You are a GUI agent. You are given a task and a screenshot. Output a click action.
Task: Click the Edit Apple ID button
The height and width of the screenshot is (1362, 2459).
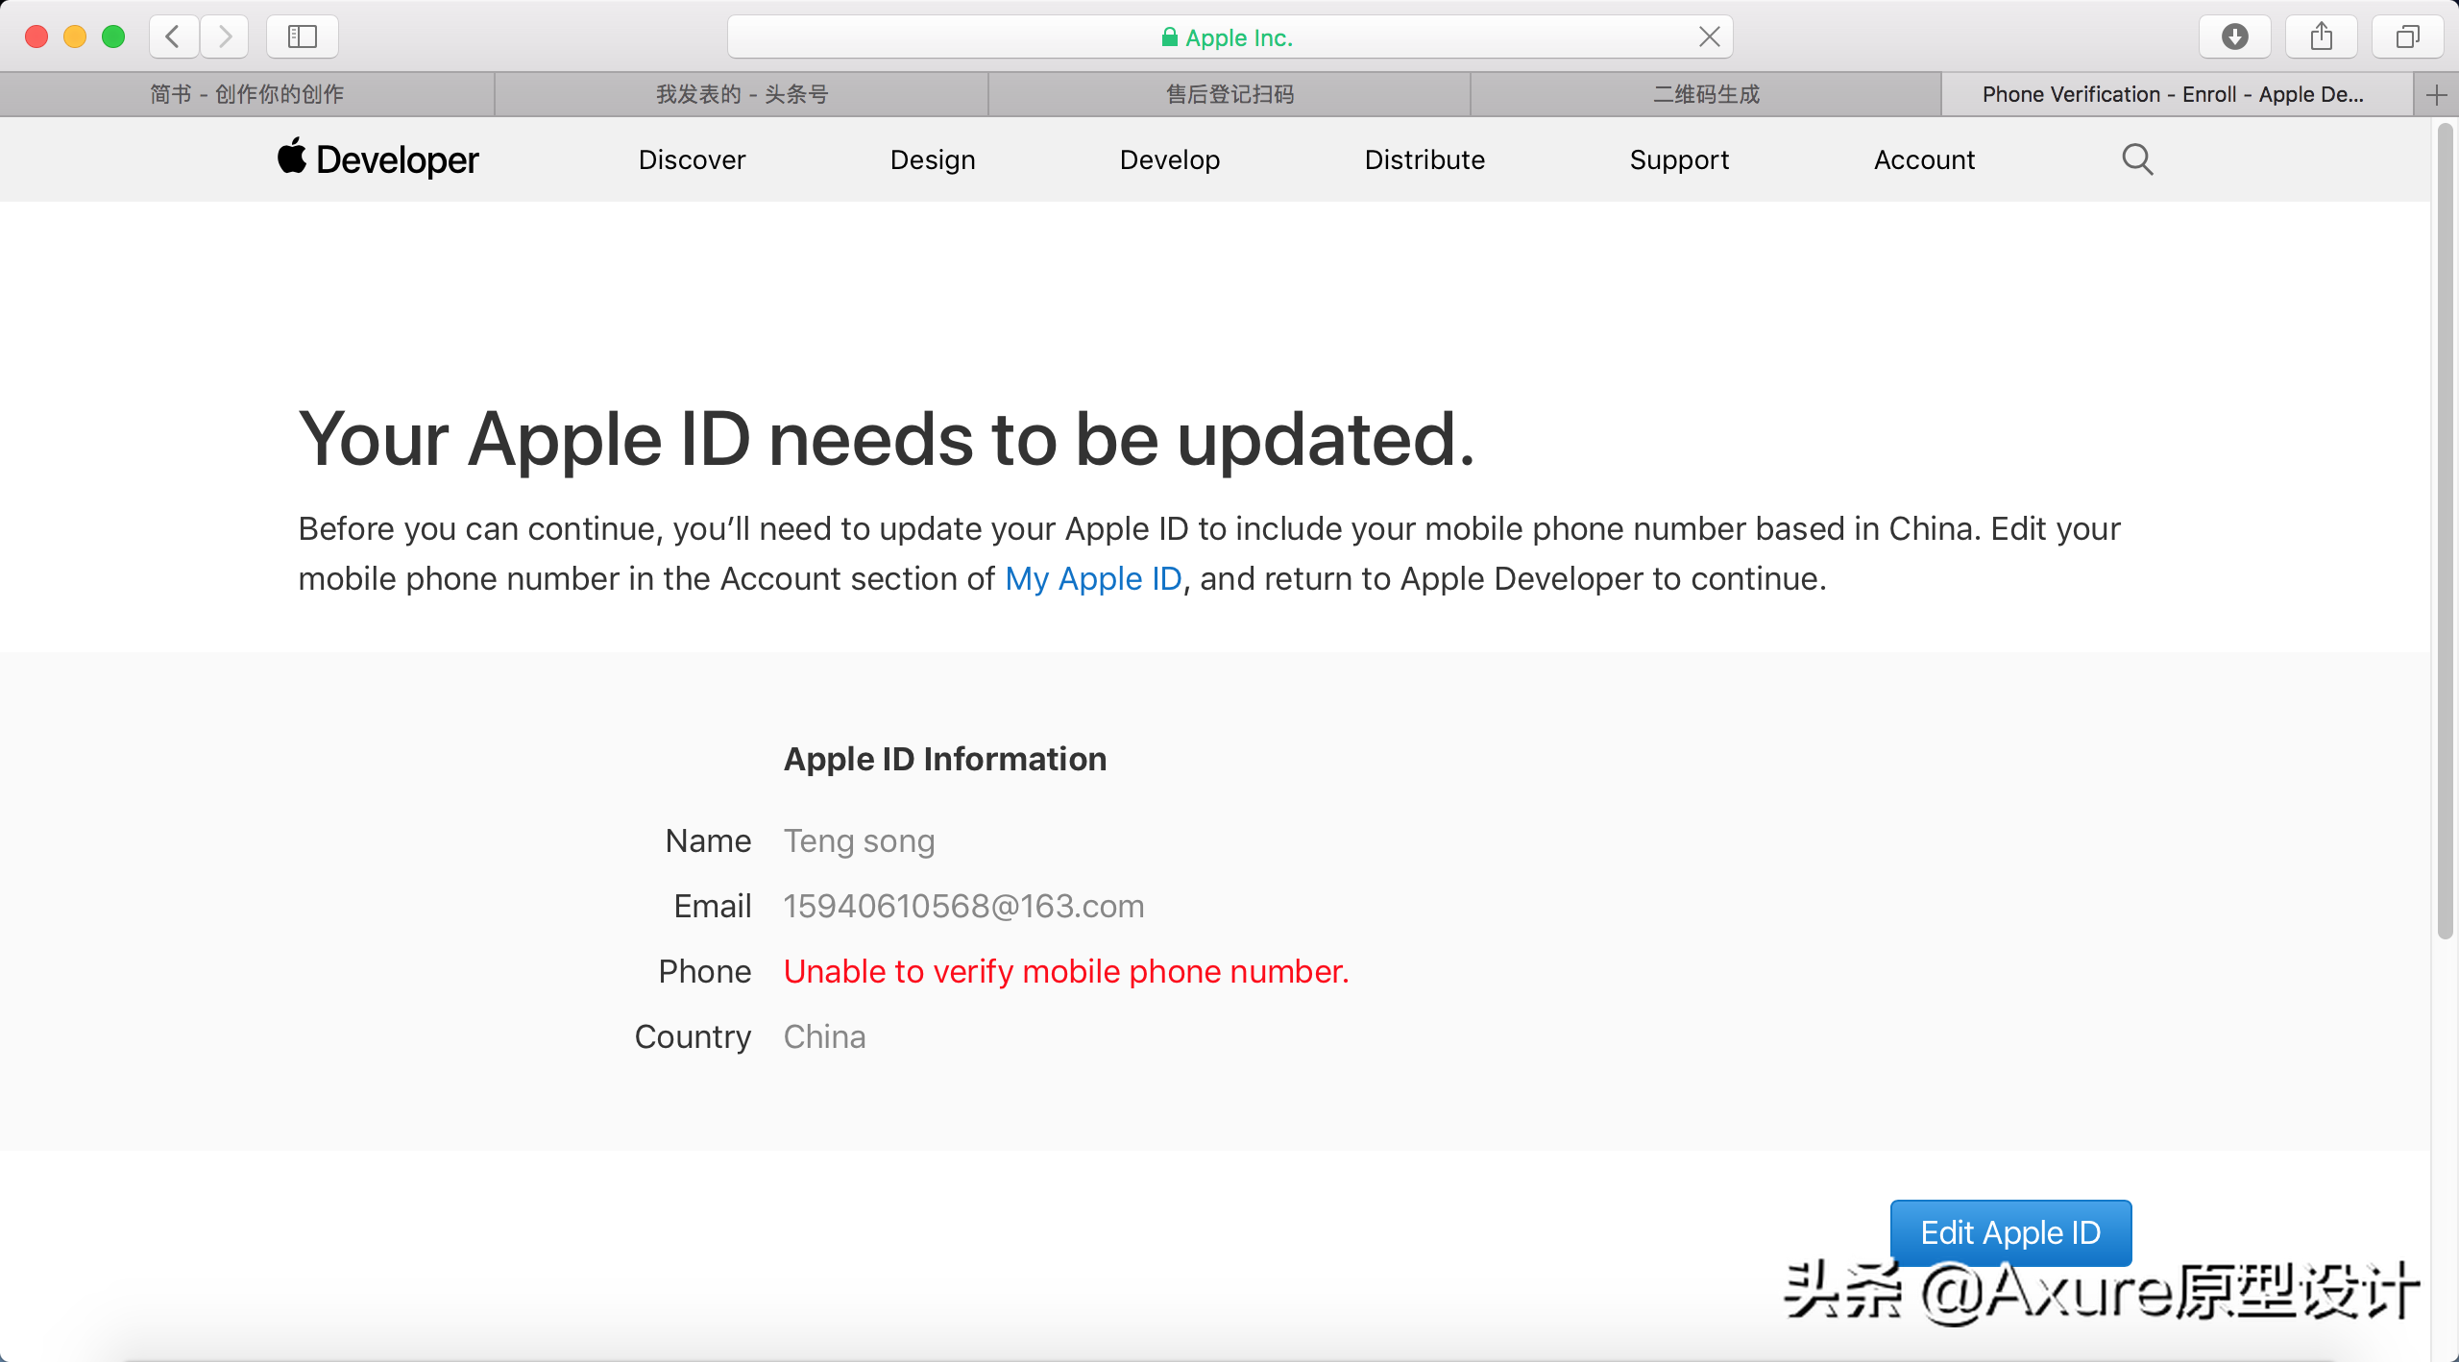[2010, 1231]
